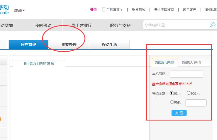217x140 pixels.
Task: Select the 100元 recharge amount
Action: click(x=189, y=93)
